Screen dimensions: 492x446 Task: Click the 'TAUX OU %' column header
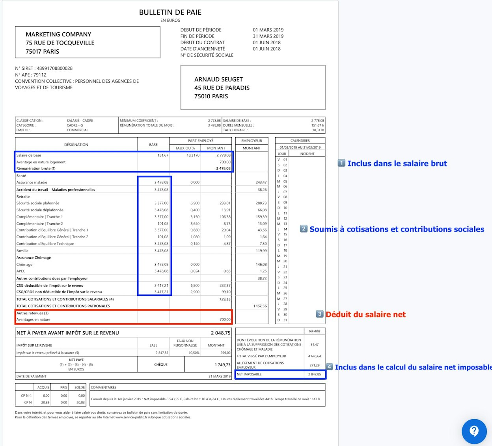[185, 148]
